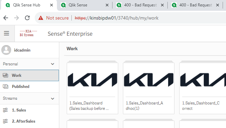Switch to first 400 - Bad Request tab
Image resolution: width=226 pixels, height=128 pixels.
tap(140, 5)
